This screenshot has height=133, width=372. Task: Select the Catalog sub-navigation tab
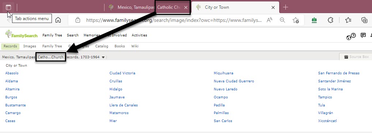click(102, 46)
